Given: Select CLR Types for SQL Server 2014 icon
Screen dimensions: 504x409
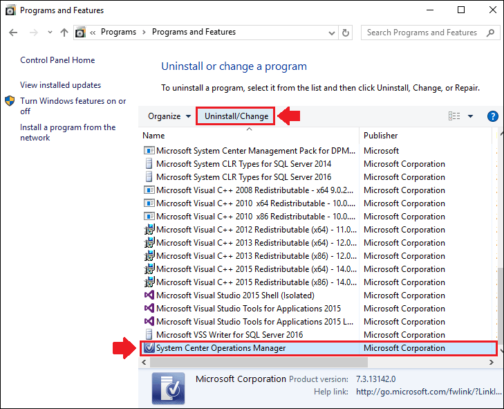Looking at the screenshot, I should tap(149, 164).
